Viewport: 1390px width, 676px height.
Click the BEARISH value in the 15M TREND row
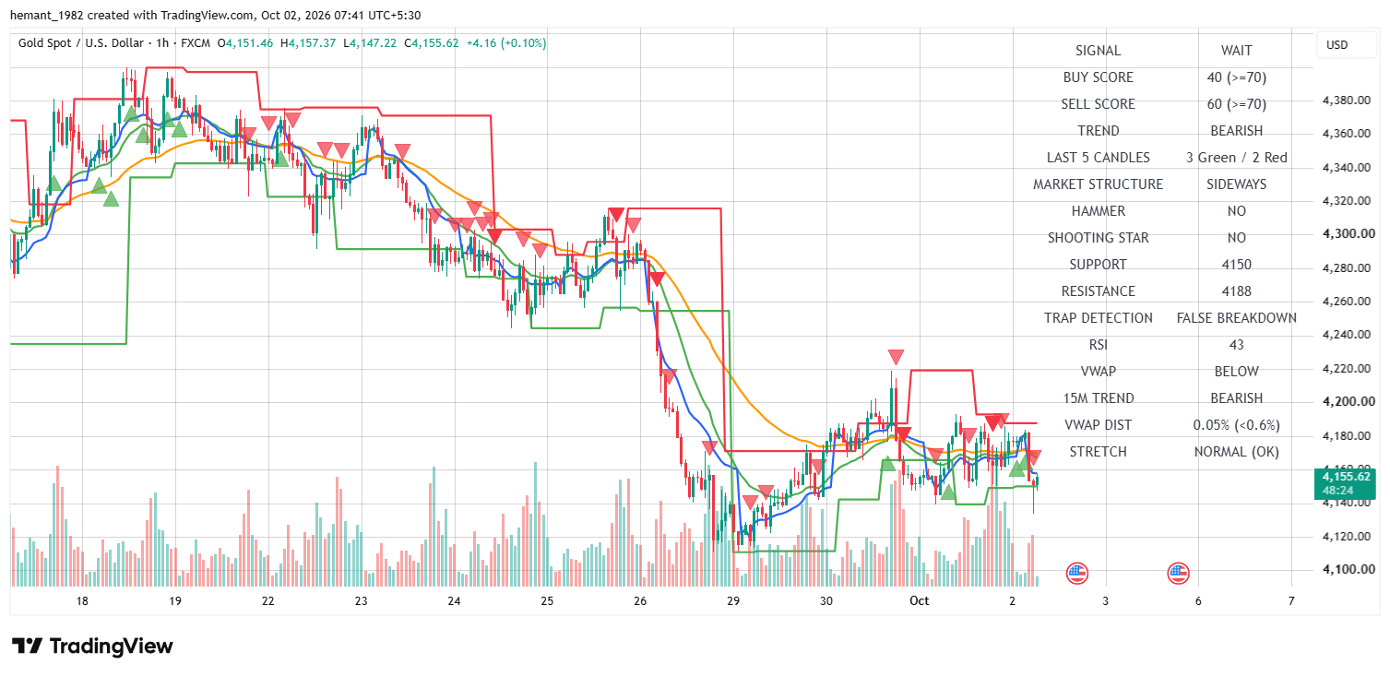pyautogui.click(x=1236, y=398)
